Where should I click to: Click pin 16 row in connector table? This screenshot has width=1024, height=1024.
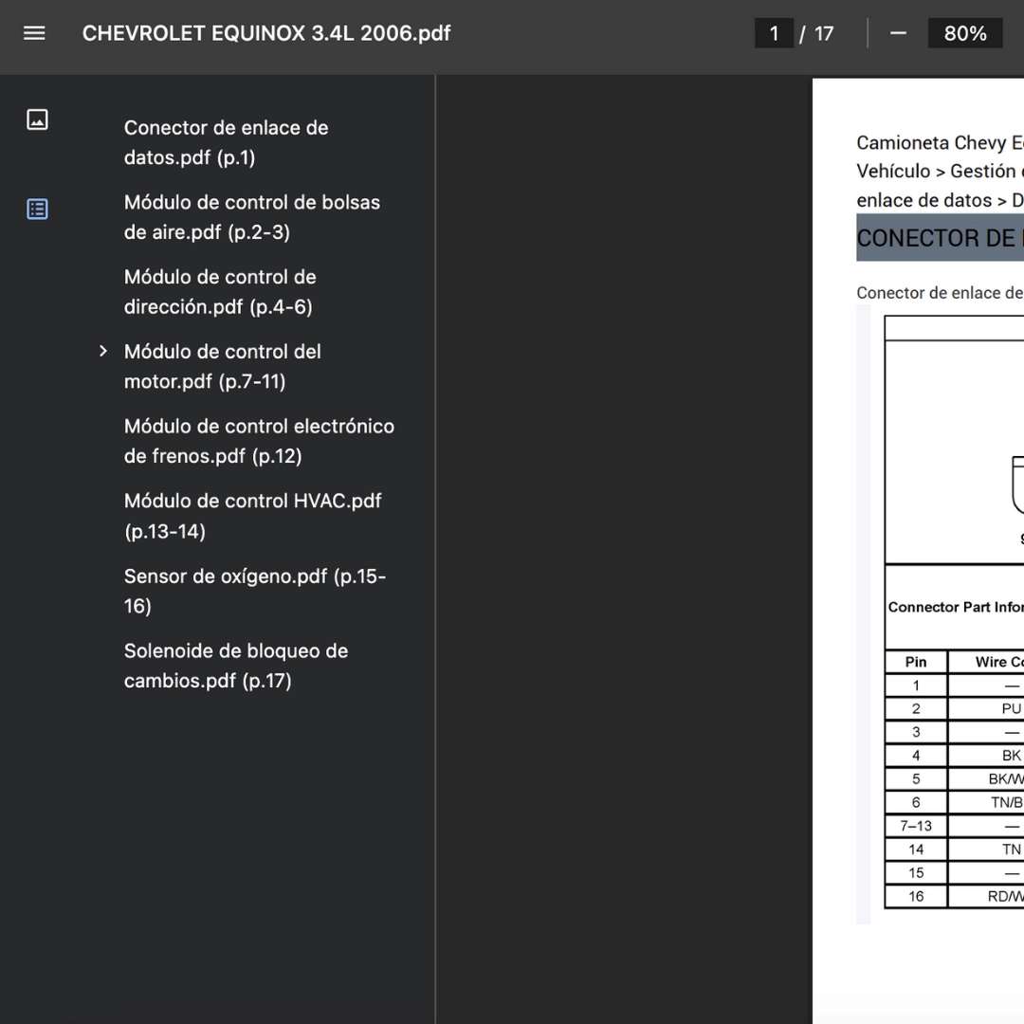(916, 896)
